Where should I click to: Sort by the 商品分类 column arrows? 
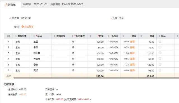click(x=16, y=36)
